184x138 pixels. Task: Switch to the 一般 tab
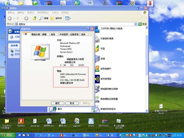[x=26, y=34]
